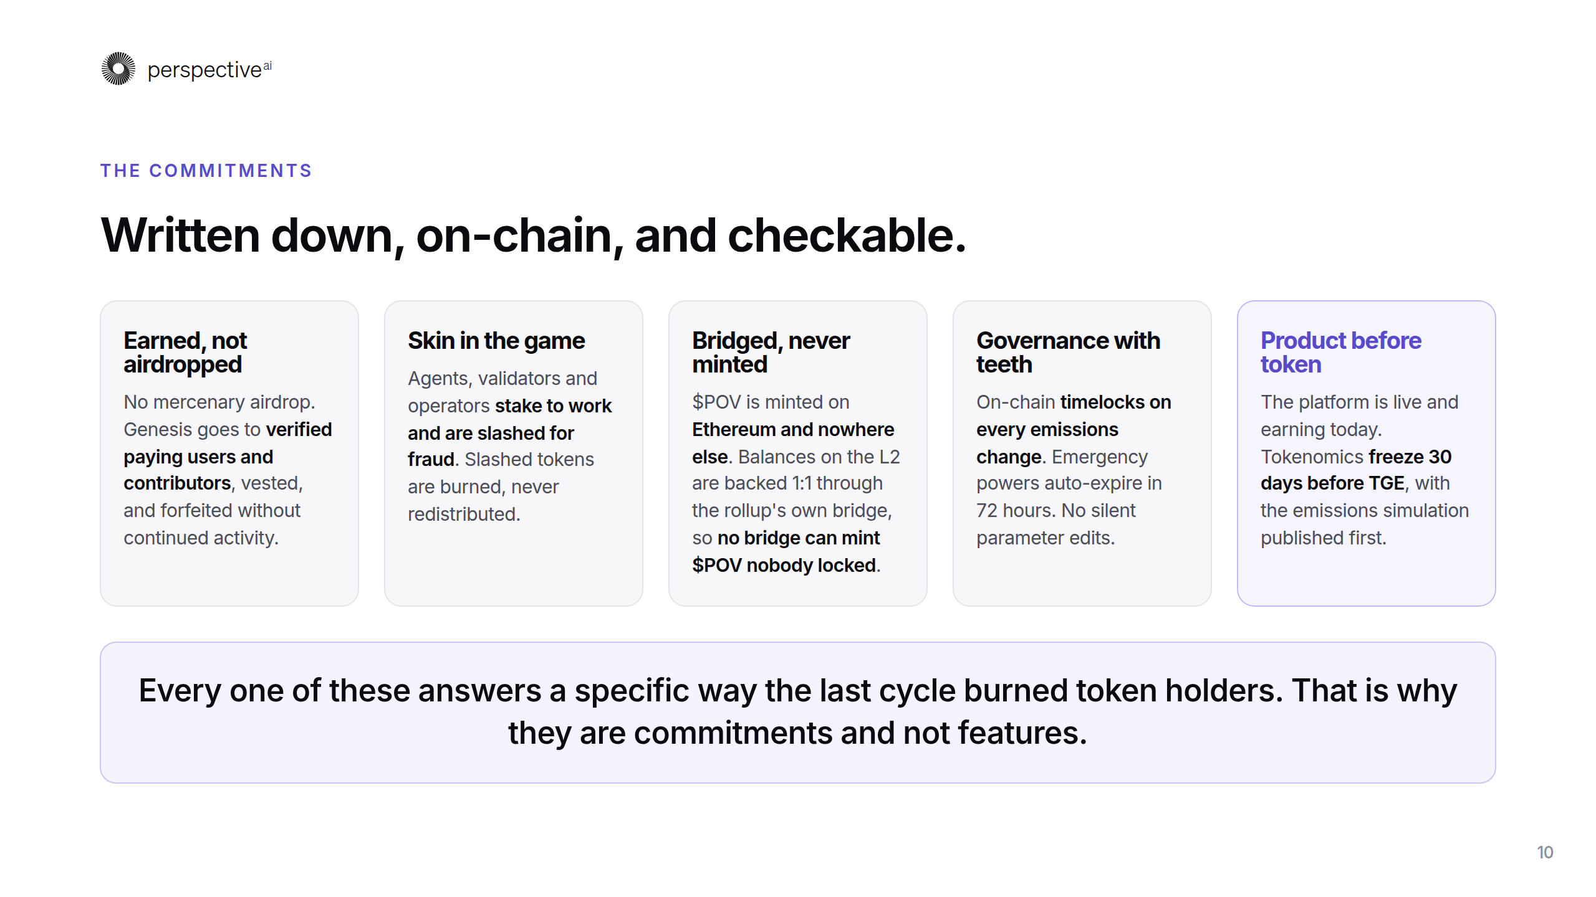Click the perspective ai wordmark
This screenshot has height=897, width=1596.
click(209, 70)
